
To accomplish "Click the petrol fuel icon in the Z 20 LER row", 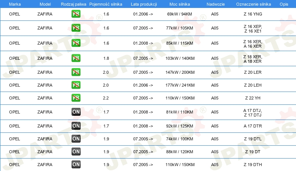I will (76, 72).
